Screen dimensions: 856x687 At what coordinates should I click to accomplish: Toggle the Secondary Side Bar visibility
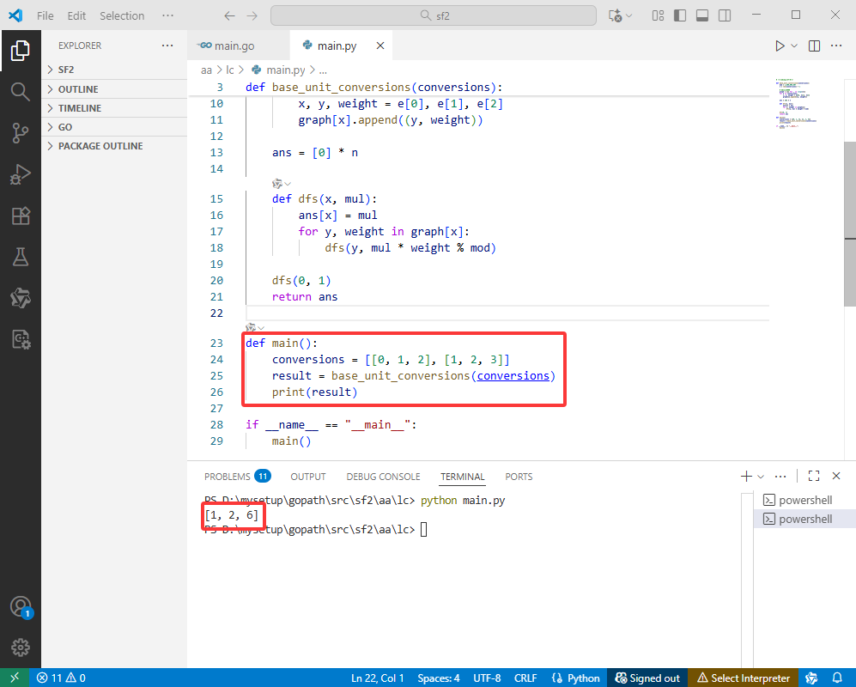(x=725, y=15)
